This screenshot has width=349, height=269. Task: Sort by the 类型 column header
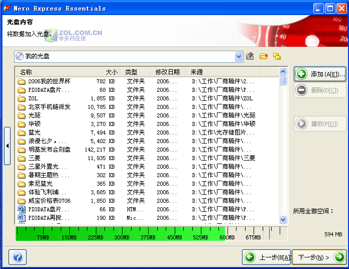(x=136, y=72)
